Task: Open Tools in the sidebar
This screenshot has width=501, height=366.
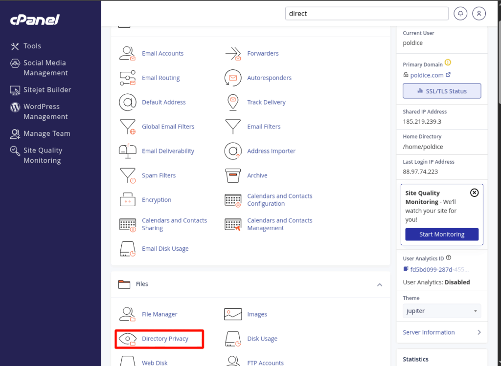Action: point(32,46)
